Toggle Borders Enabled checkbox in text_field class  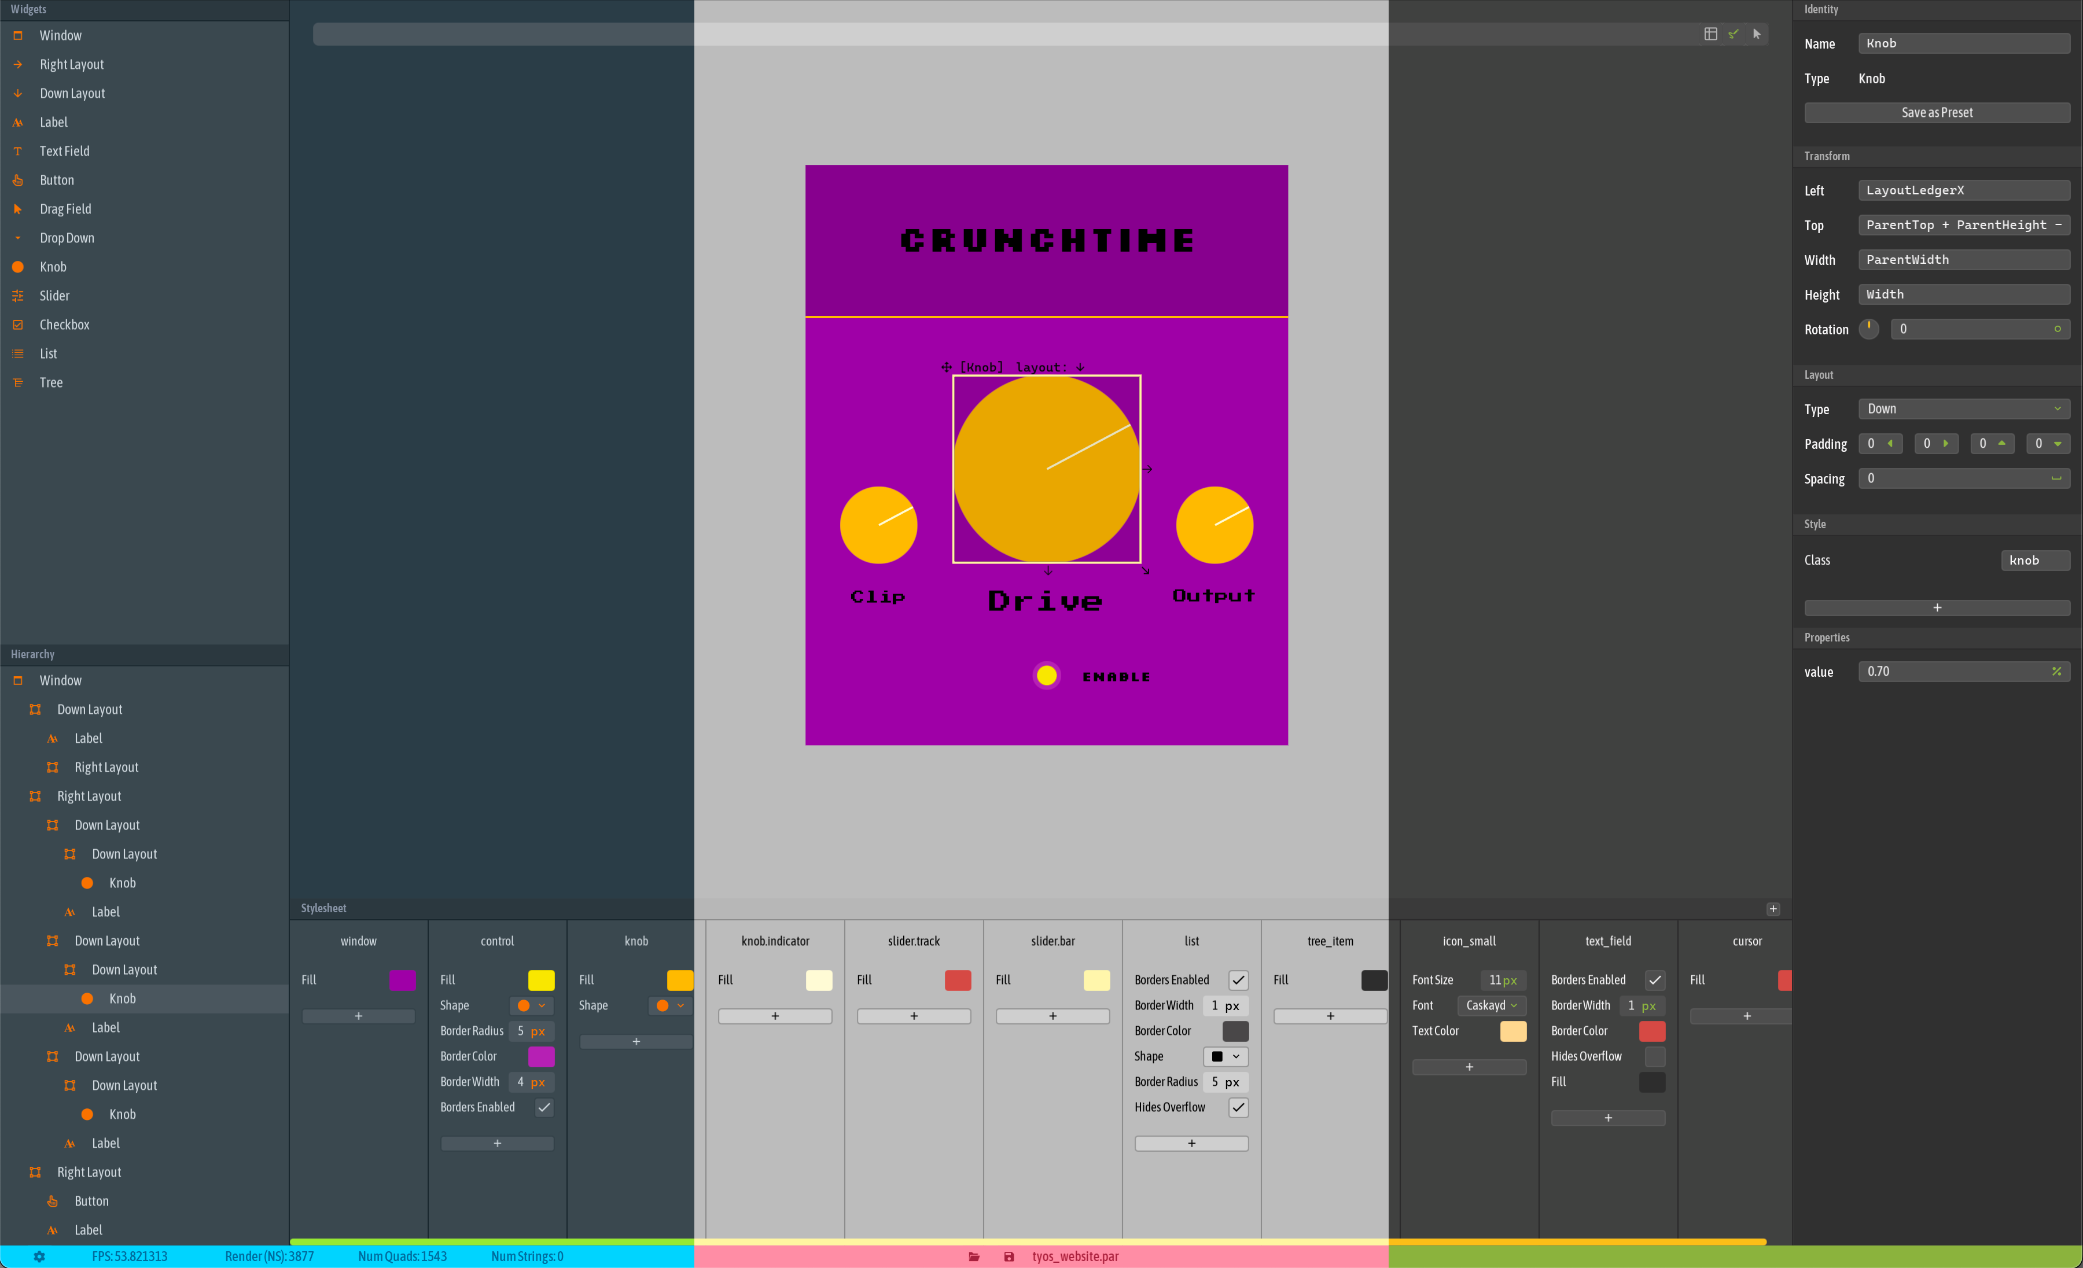pos(1655,980)
